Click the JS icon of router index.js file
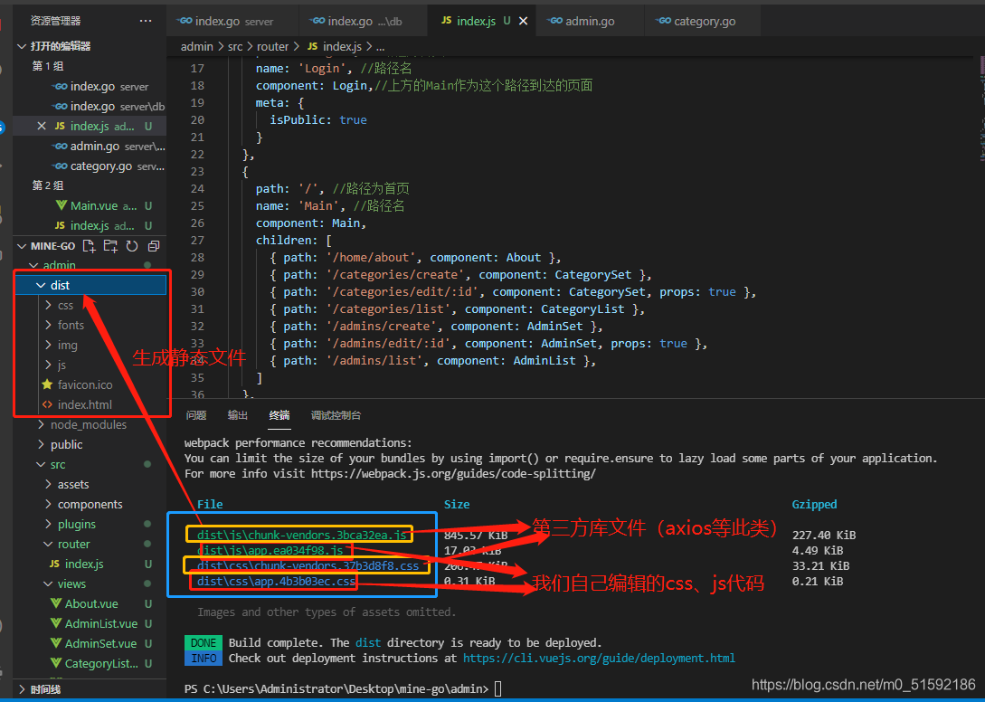 coord(54,564)
